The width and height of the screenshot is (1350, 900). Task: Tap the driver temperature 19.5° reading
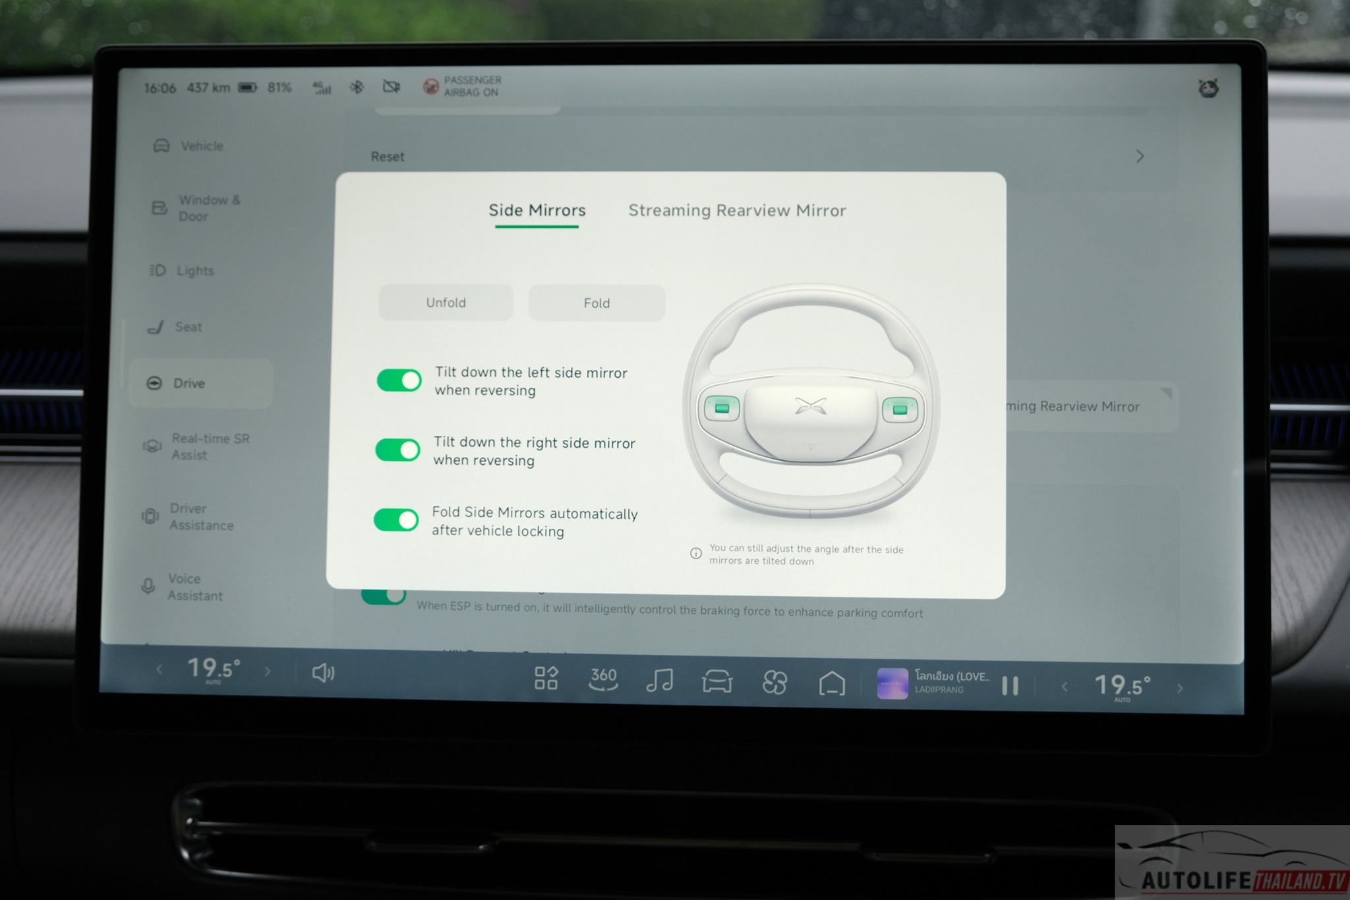click(x=214, y=669)
